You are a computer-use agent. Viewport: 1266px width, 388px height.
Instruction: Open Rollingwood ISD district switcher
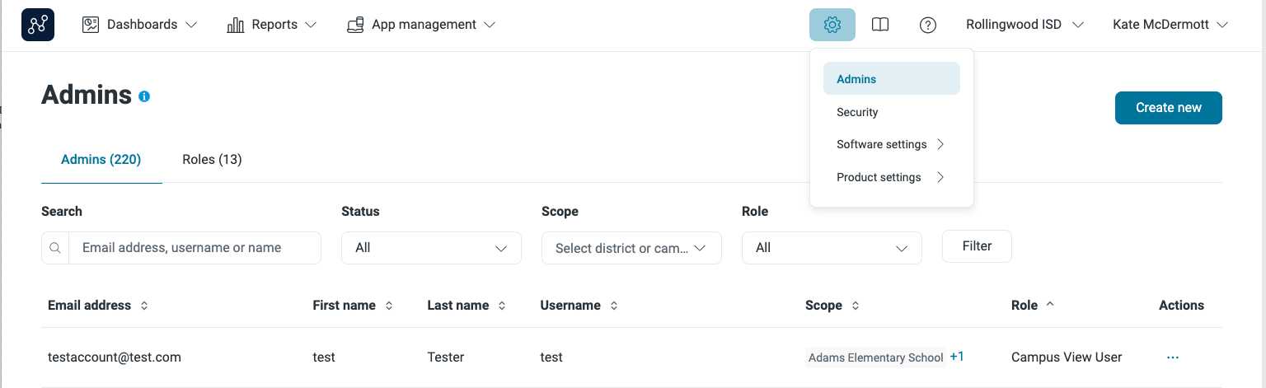tap(1025, 25)
